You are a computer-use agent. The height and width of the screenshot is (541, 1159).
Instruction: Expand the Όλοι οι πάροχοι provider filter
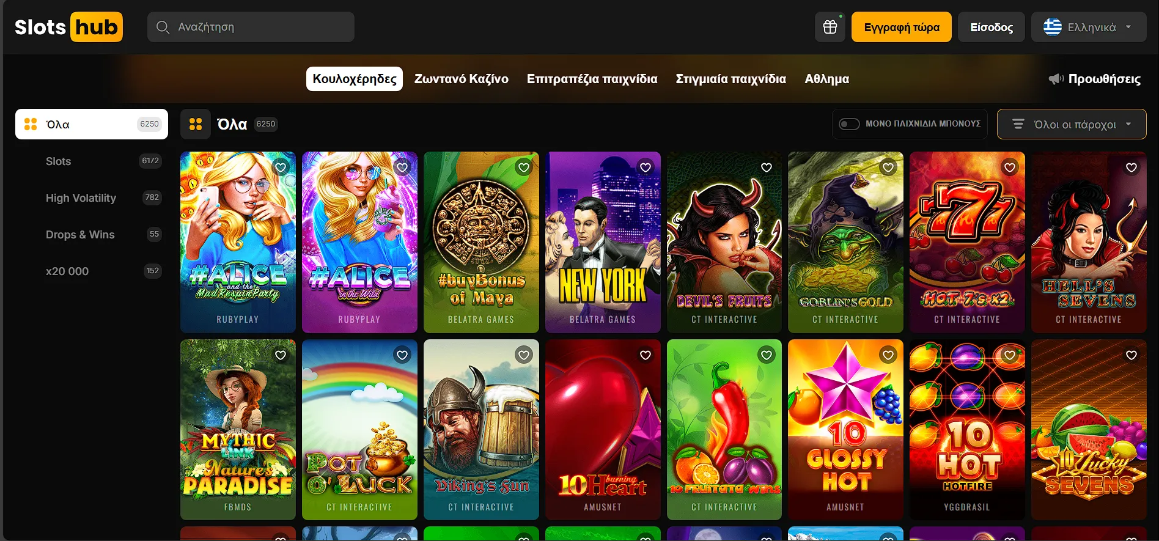pyautogui.click(x=1071, y=124)
